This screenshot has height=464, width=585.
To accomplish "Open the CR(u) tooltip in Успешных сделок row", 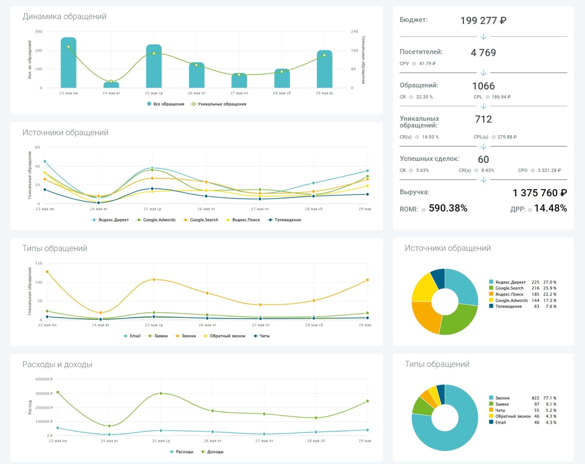I will coord(476,170).
